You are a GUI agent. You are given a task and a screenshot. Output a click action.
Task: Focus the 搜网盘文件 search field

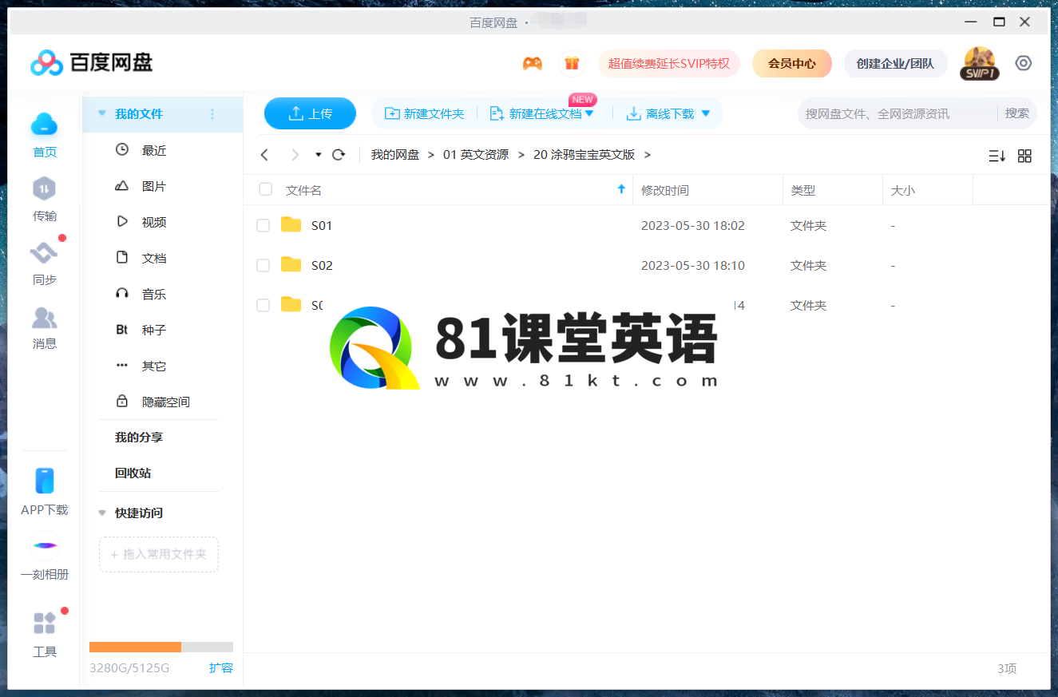tap(897, 113)
